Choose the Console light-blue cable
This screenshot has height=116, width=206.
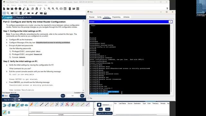[36, 104]
